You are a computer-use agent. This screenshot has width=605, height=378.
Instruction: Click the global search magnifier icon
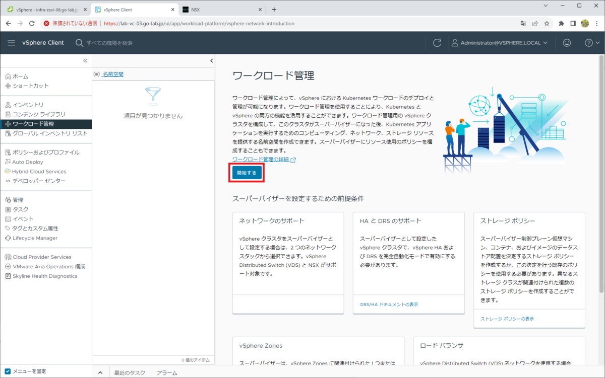tap(79, 43)
